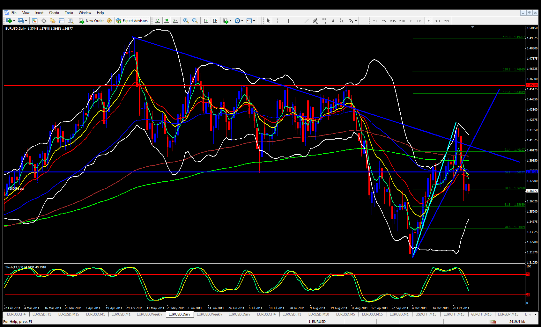Set timeframe to H4

(x=419, y=21)
